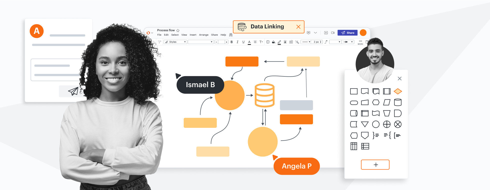This screenshot has height=190, width=490.
Task: Expand the Styles dropdown
Action: pyautogui.click(x=175, y=42)
